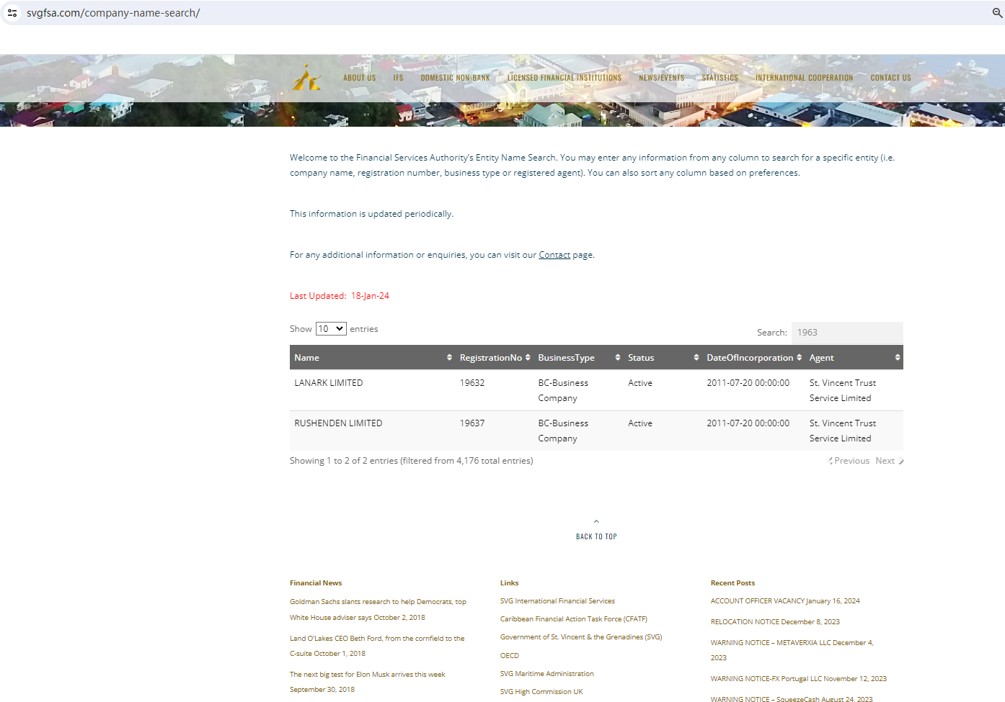
Task: Click registration number 19632
Action: pos(472,383)
